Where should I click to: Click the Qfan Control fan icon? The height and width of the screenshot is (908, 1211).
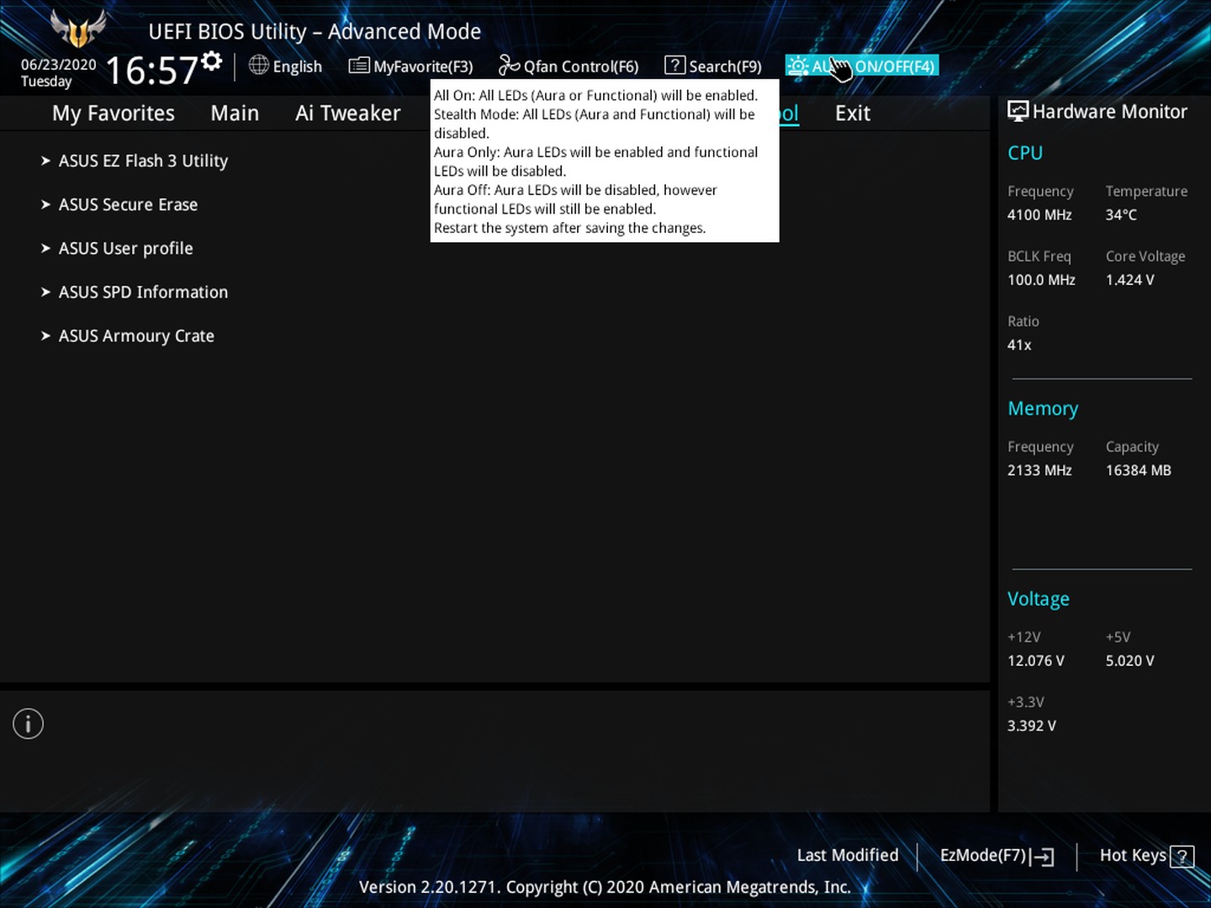coord(509,65)
